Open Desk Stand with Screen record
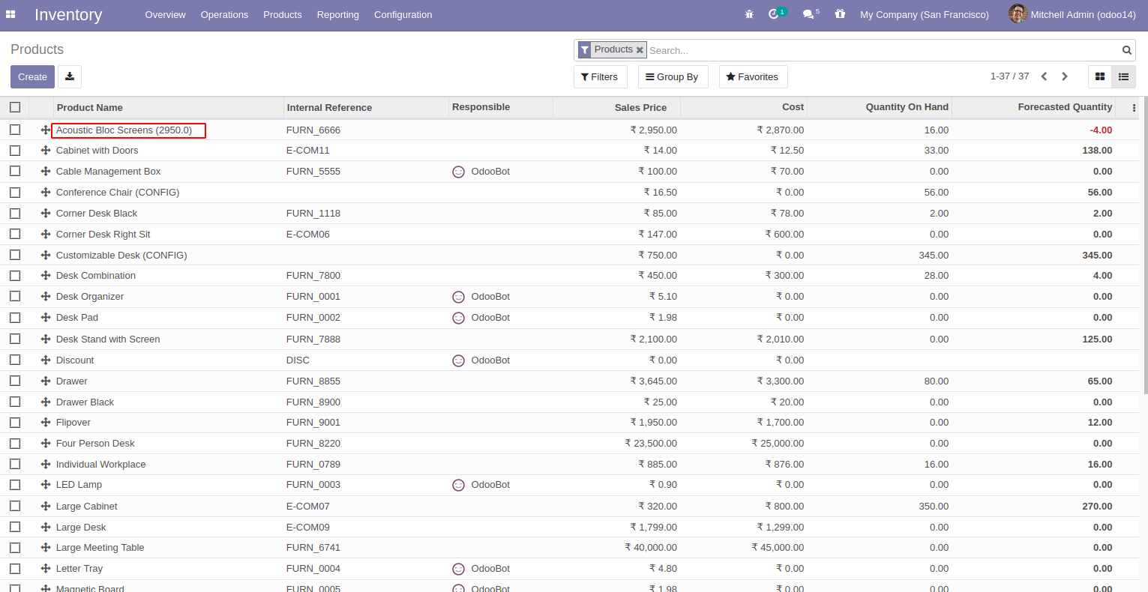 coord(108,339)
